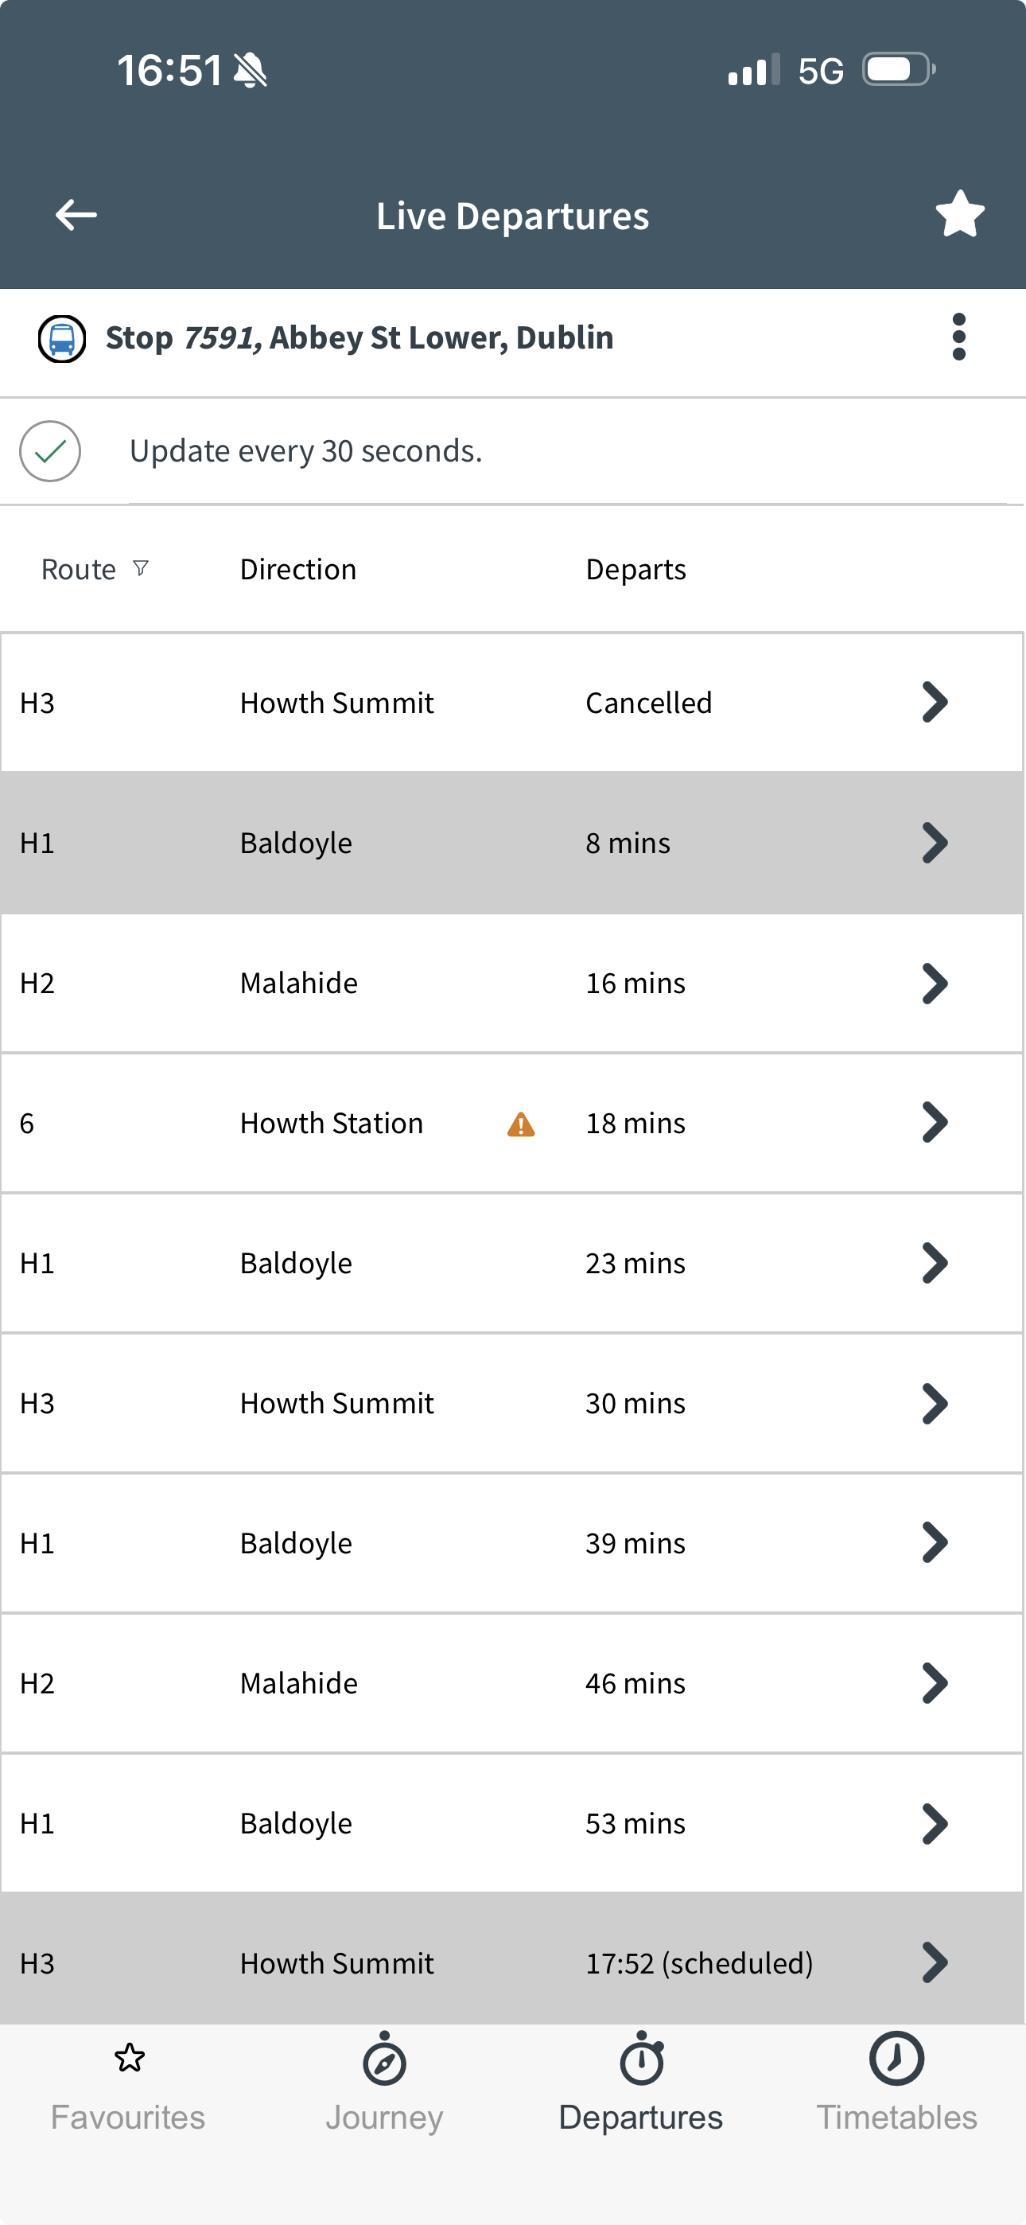Tap the warning triangle on route 6
The width and height of the screenshot is (1026, 2225).
521,1124
